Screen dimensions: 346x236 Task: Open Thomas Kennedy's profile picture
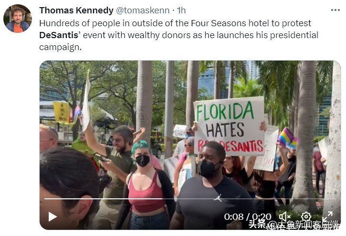coord(18,19)
